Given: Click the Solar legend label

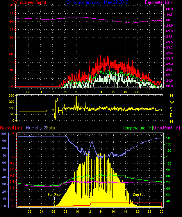Looking at the screenshot, I should point(51,128).
